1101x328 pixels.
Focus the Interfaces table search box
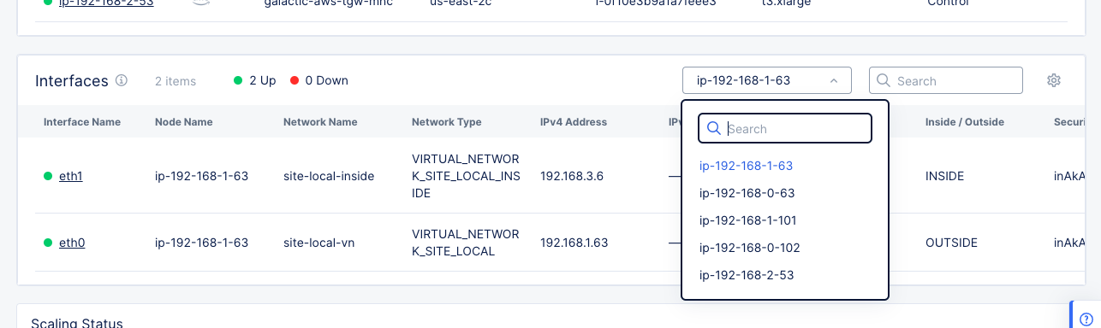[946, 80]
